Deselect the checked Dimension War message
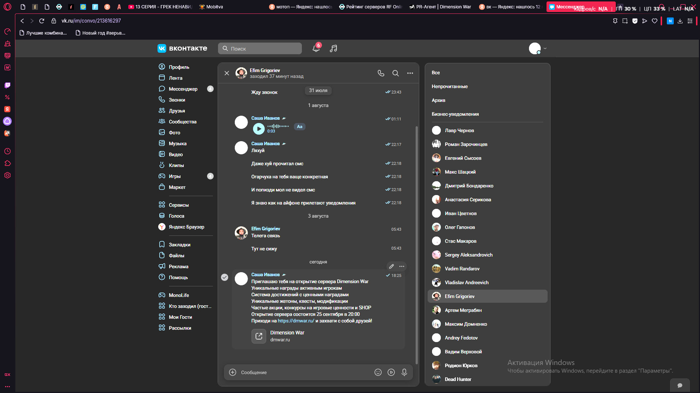700x393 pixels. (x=225, y=277)
